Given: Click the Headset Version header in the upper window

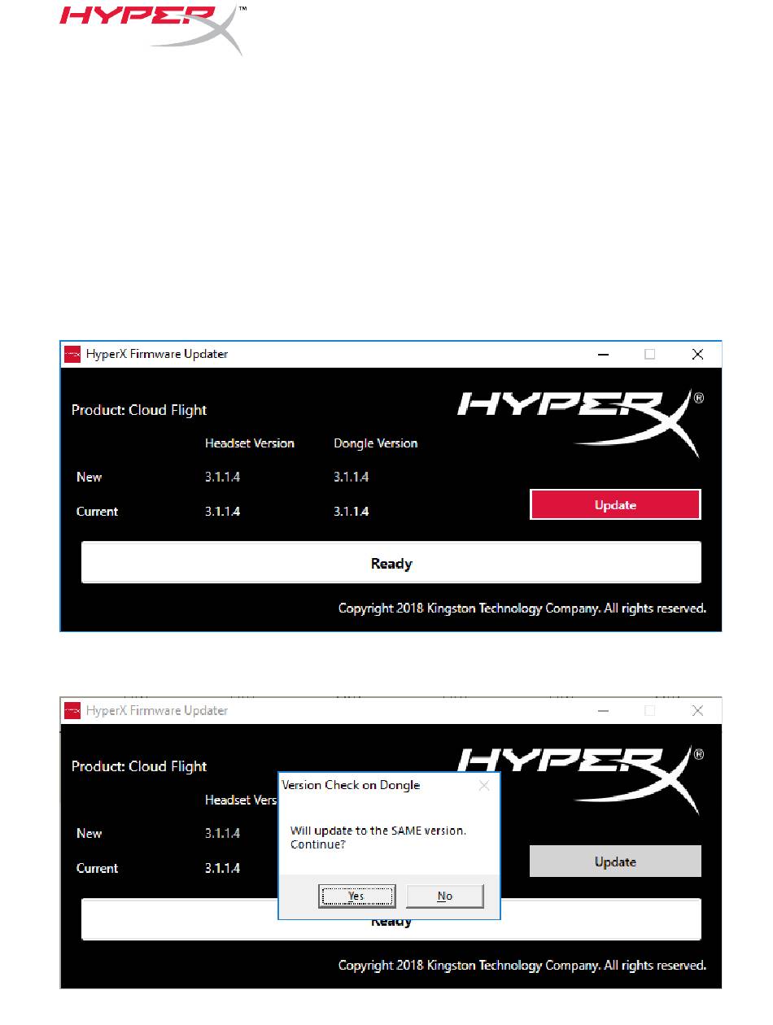Looking at the screenshot, I should point(250,443).
